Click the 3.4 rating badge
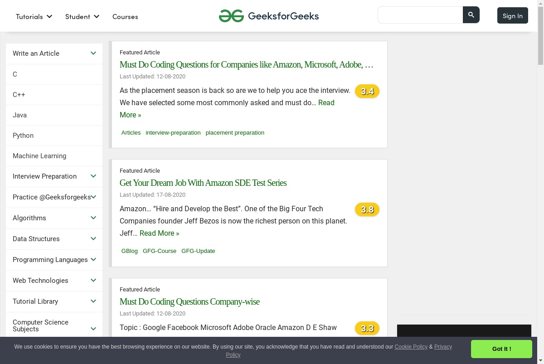 point(367,92)
